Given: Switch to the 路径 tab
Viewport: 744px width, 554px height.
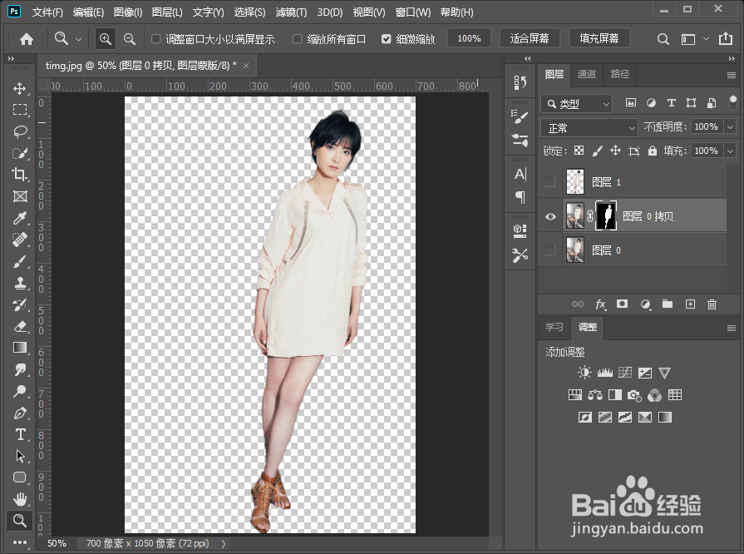Looking at the screenshot, I should tap(619, 74).
